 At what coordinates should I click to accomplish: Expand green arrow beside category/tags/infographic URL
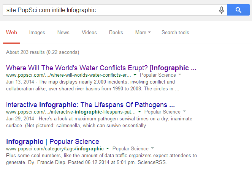tap(108, 148)
